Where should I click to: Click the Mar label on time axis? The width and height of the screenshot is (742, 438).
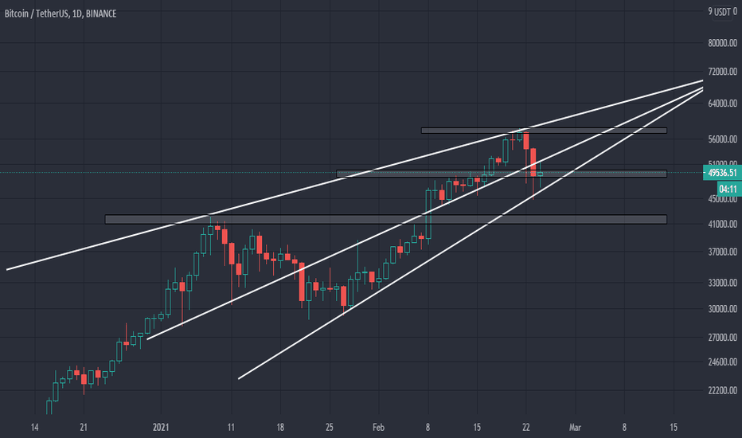(x=575, y=428)
